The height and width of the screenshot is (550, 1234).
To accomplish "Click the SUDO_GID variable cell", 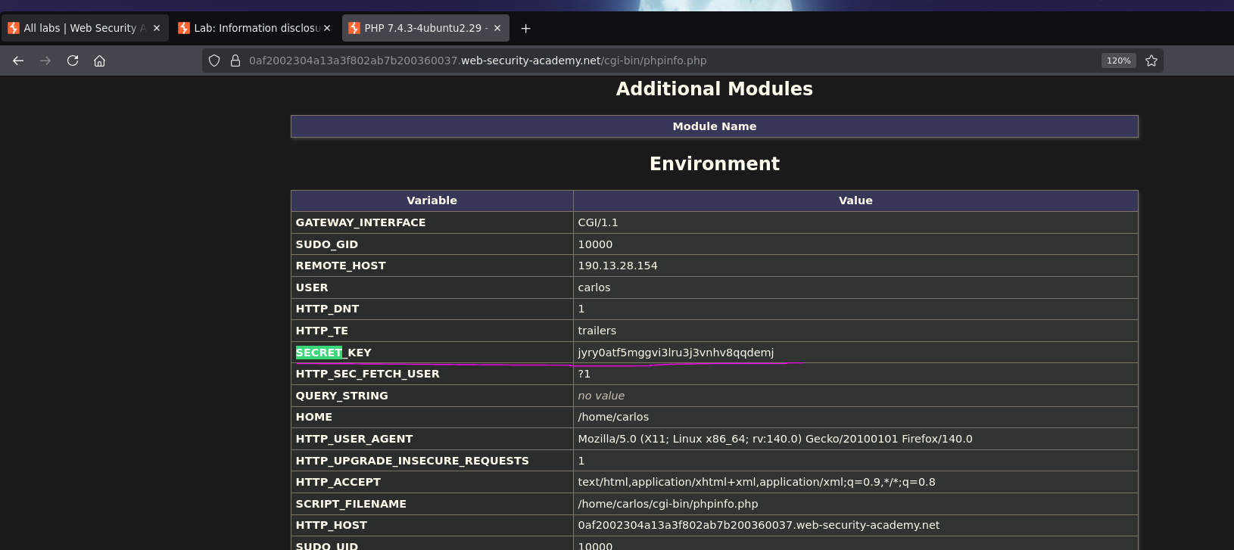I will pos(432,244).
